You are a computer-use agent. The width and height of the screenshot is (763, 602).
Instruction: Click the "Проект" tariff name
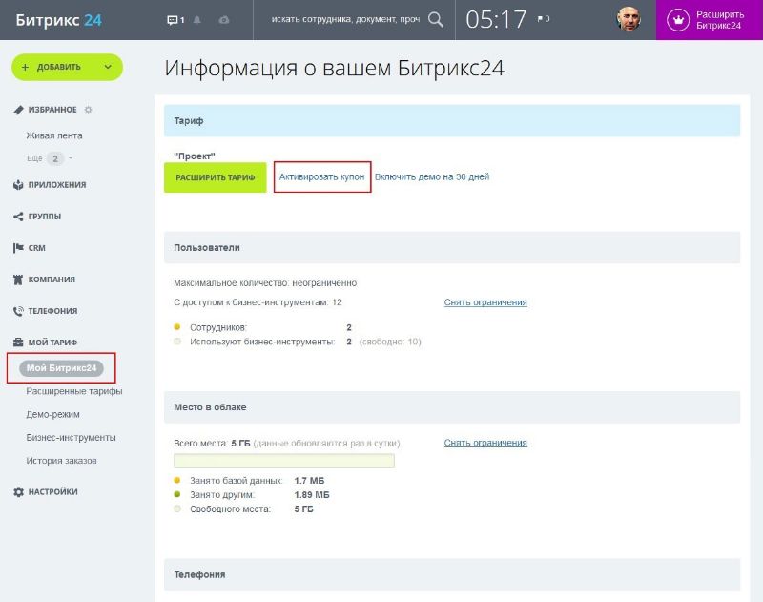195,156
